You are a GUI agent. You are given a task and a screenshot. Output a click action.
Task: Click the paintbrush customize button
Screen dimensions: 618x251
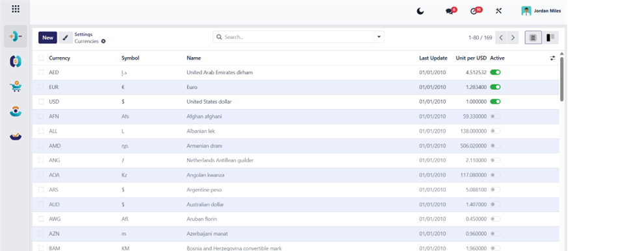(66, 38)
